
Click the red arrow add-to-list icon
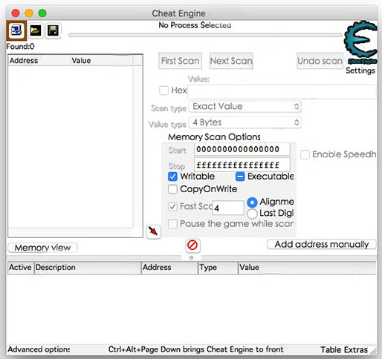(153, 231)
